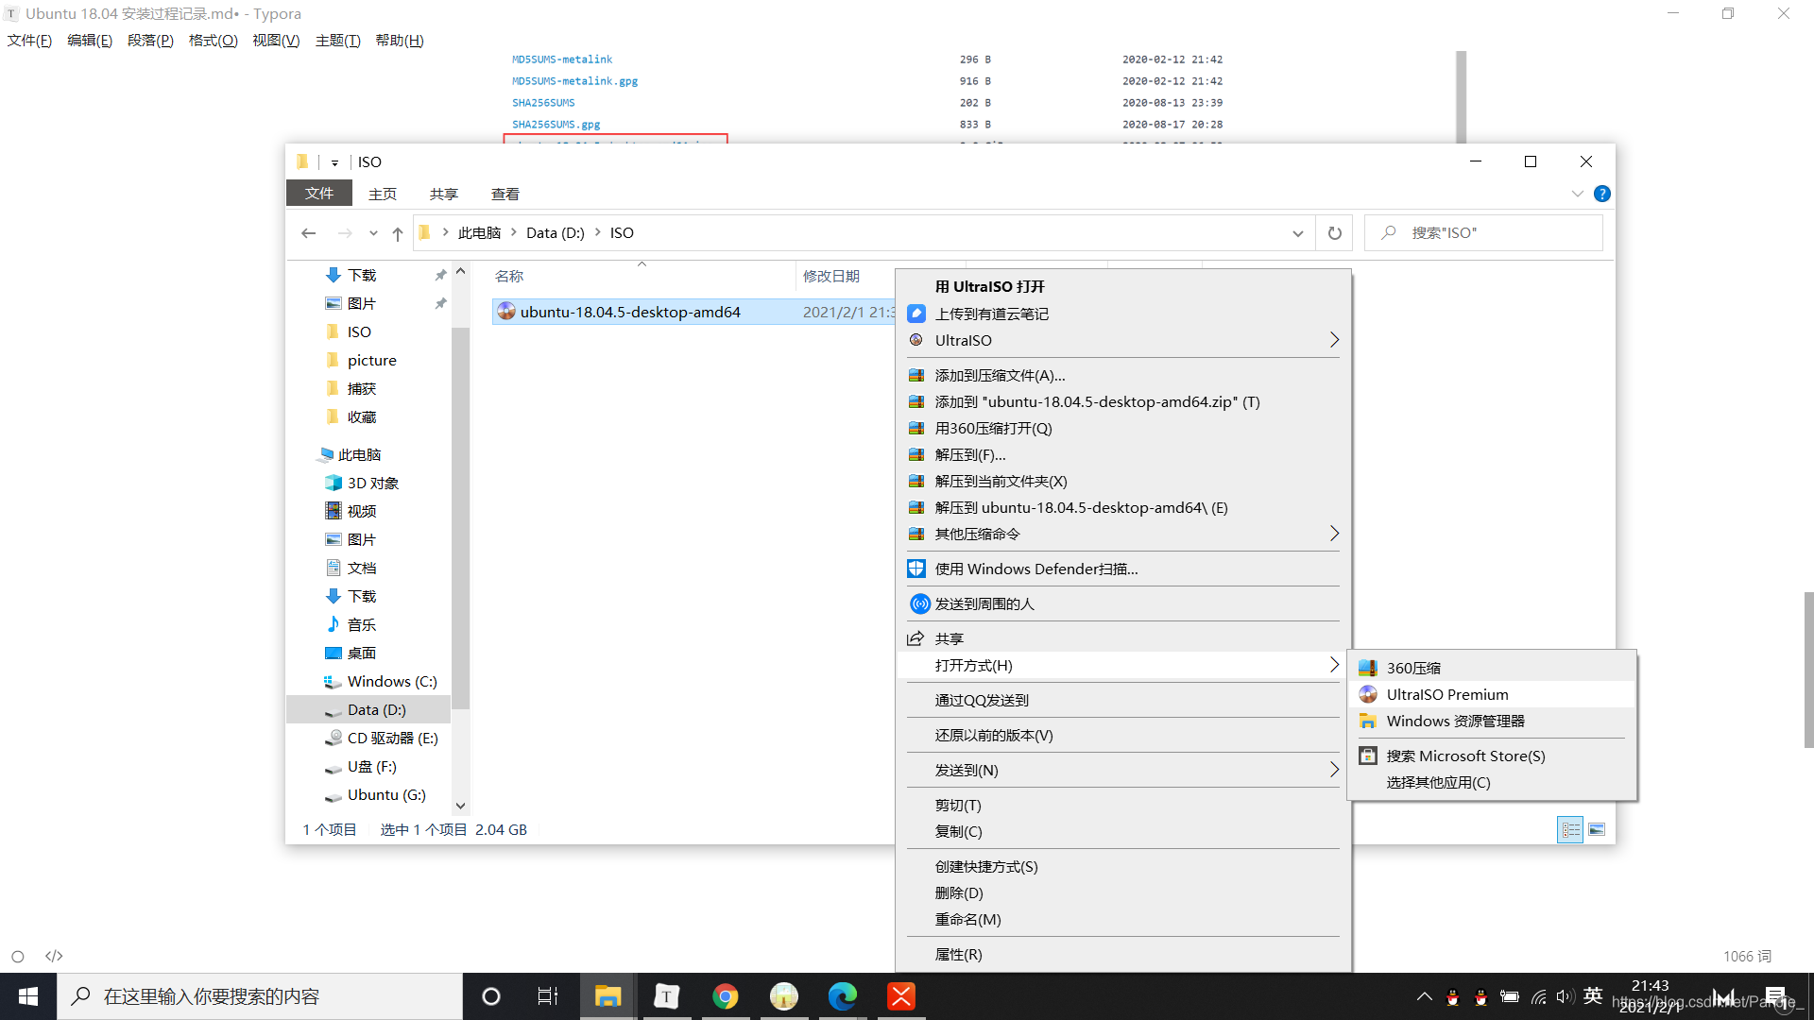1814x1020 pixels.
Task: Click the volume speaker tray icon
Action: coord(1566,996)
